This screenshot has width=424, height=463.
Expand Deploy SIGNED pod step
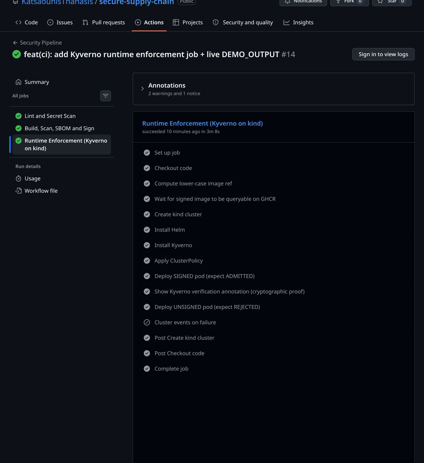(273, 276)
